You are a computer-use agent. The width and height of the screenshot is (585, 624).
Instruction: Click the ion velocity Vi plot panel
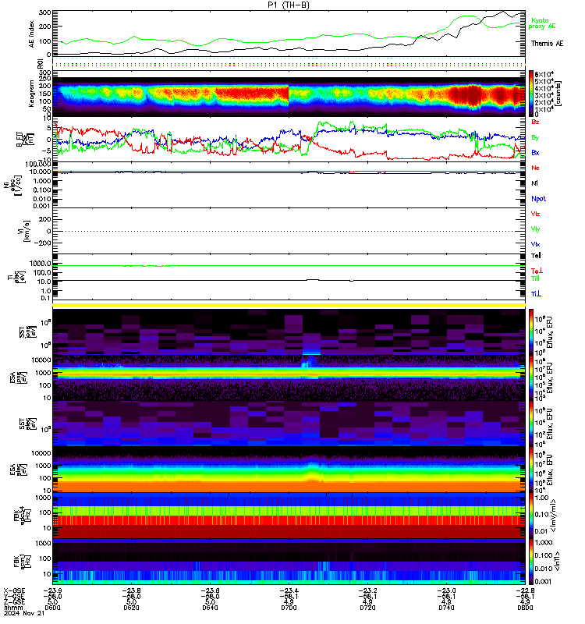[289, 231]
